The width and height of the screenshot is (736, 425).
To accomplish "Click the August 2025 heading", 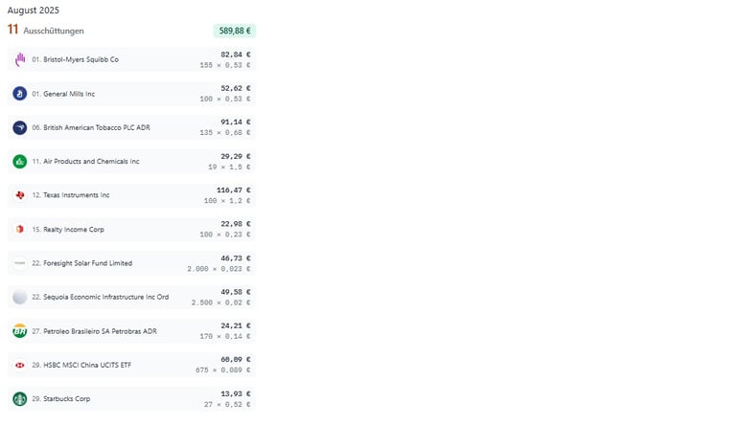I will coord(33,10).
